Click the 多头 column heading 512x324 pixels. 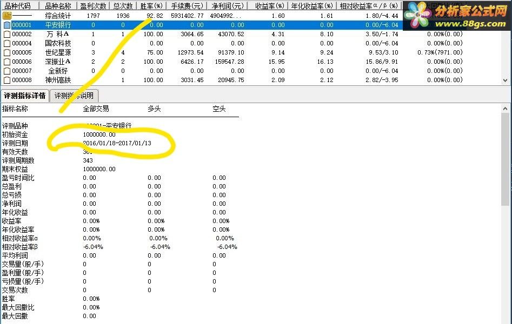[x=154, y=109]
